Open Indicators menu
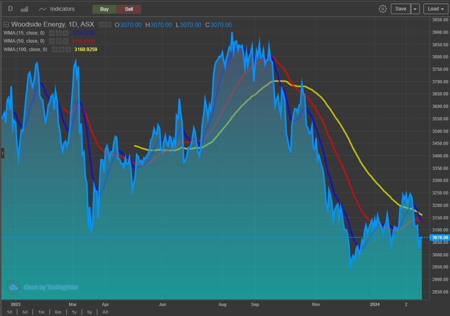 click(x=57, y=9)
